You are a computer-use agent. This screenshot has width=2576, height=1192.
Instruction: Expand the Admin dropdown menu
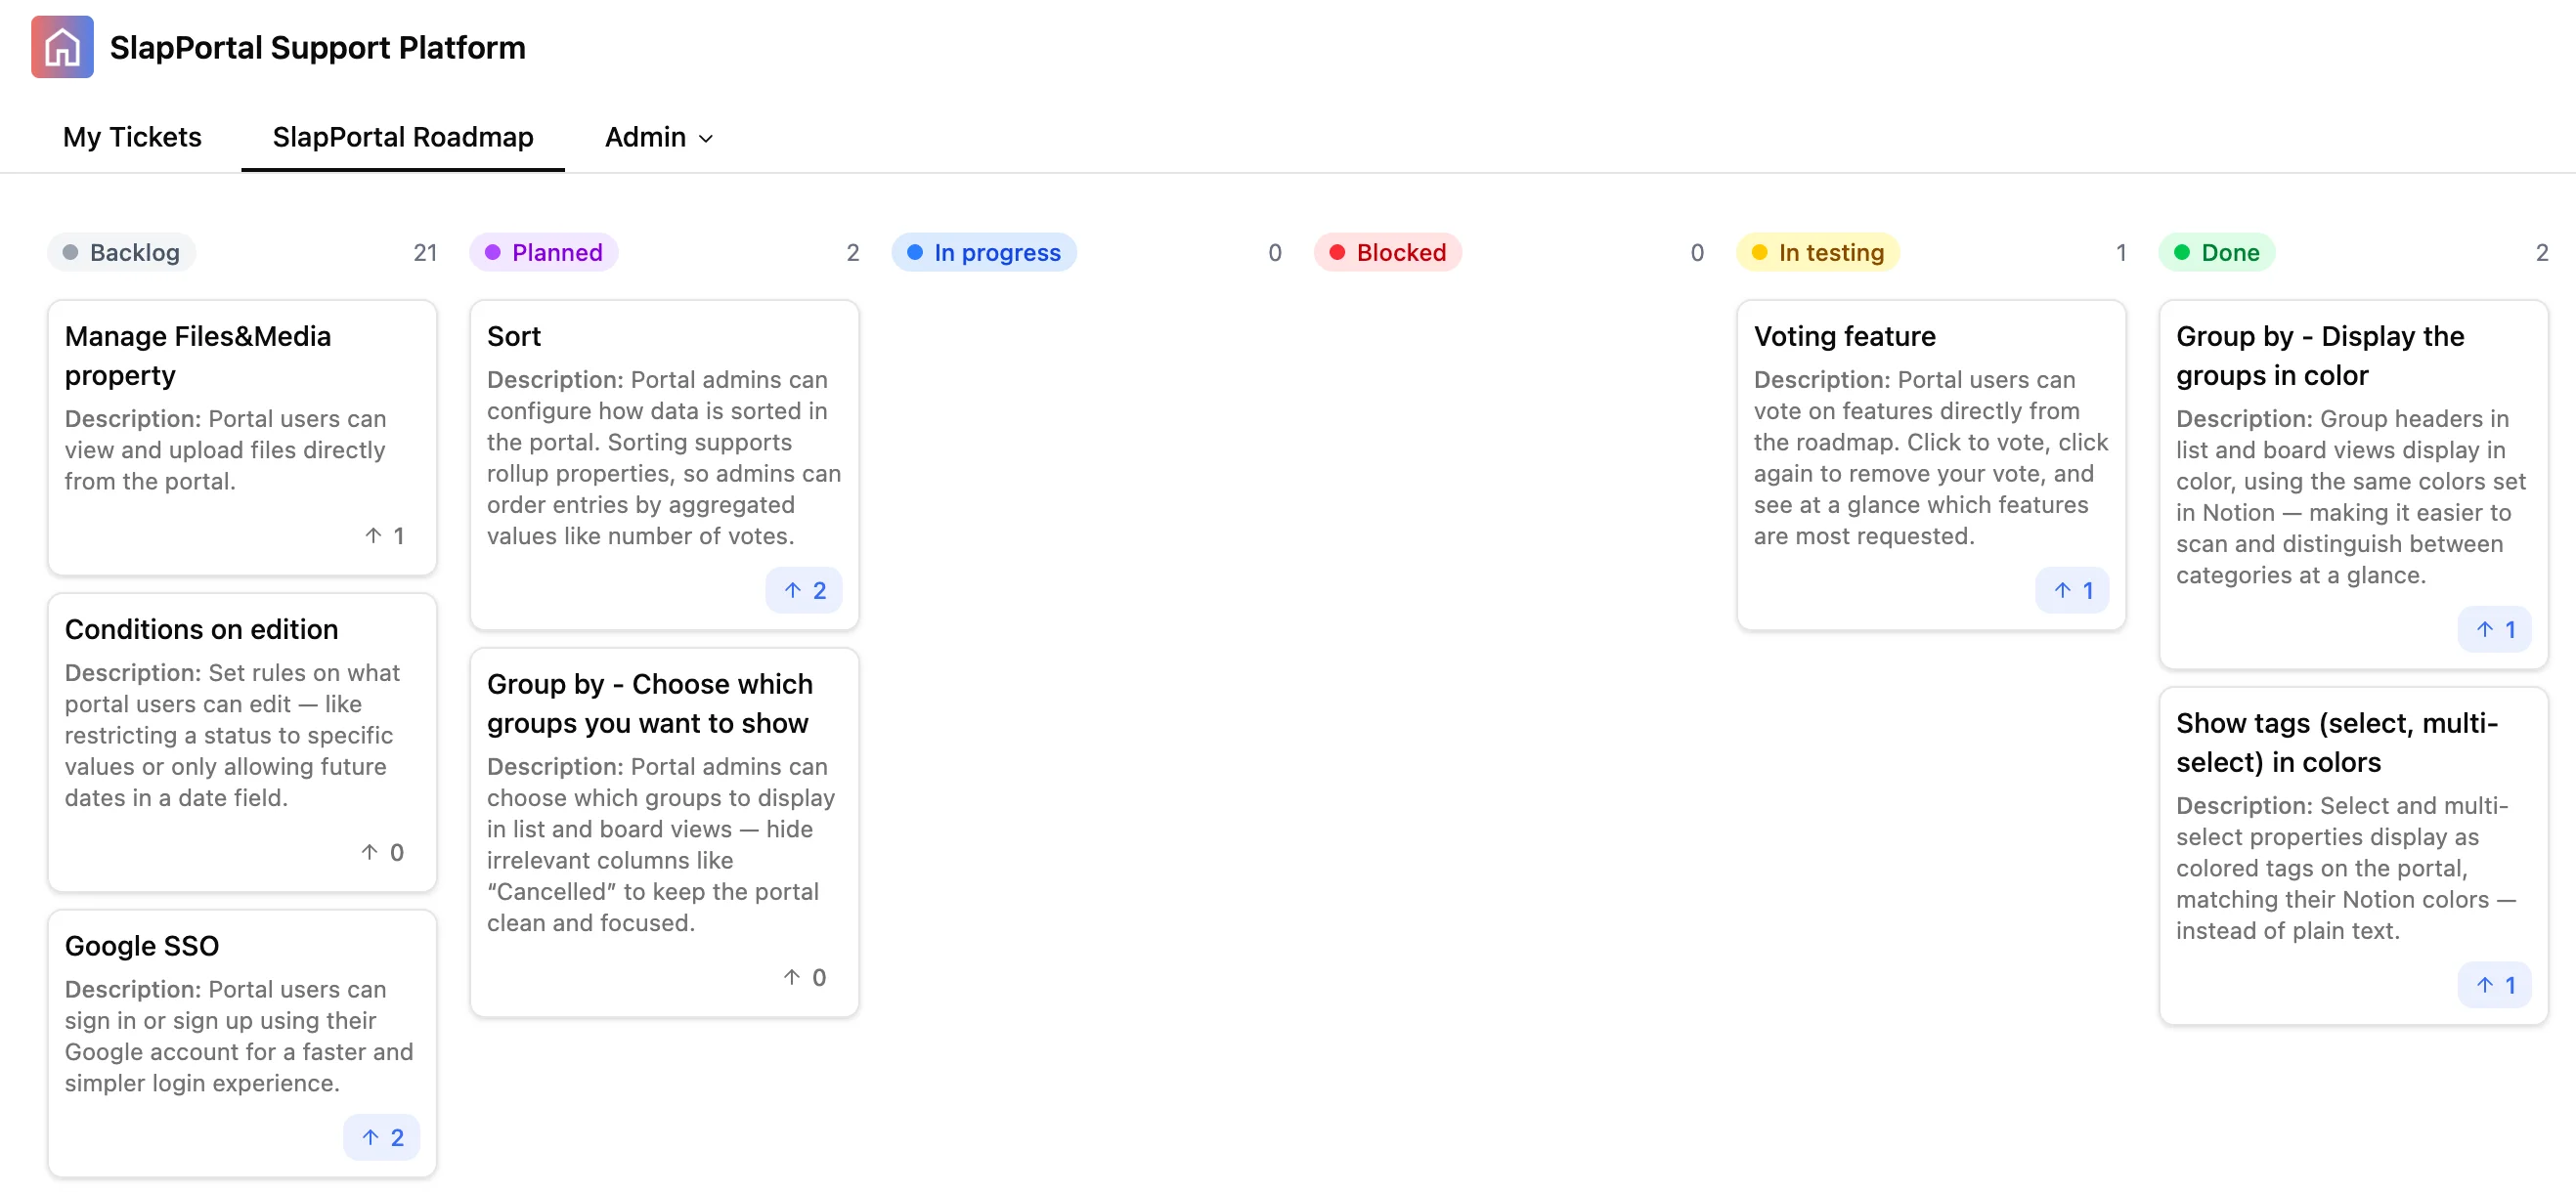[658, 137]
